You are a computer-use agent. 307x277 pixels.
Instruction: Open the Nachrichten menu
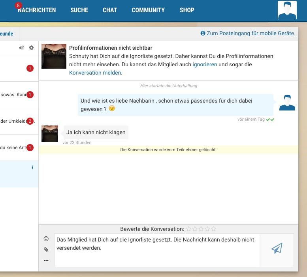point(37,10)
